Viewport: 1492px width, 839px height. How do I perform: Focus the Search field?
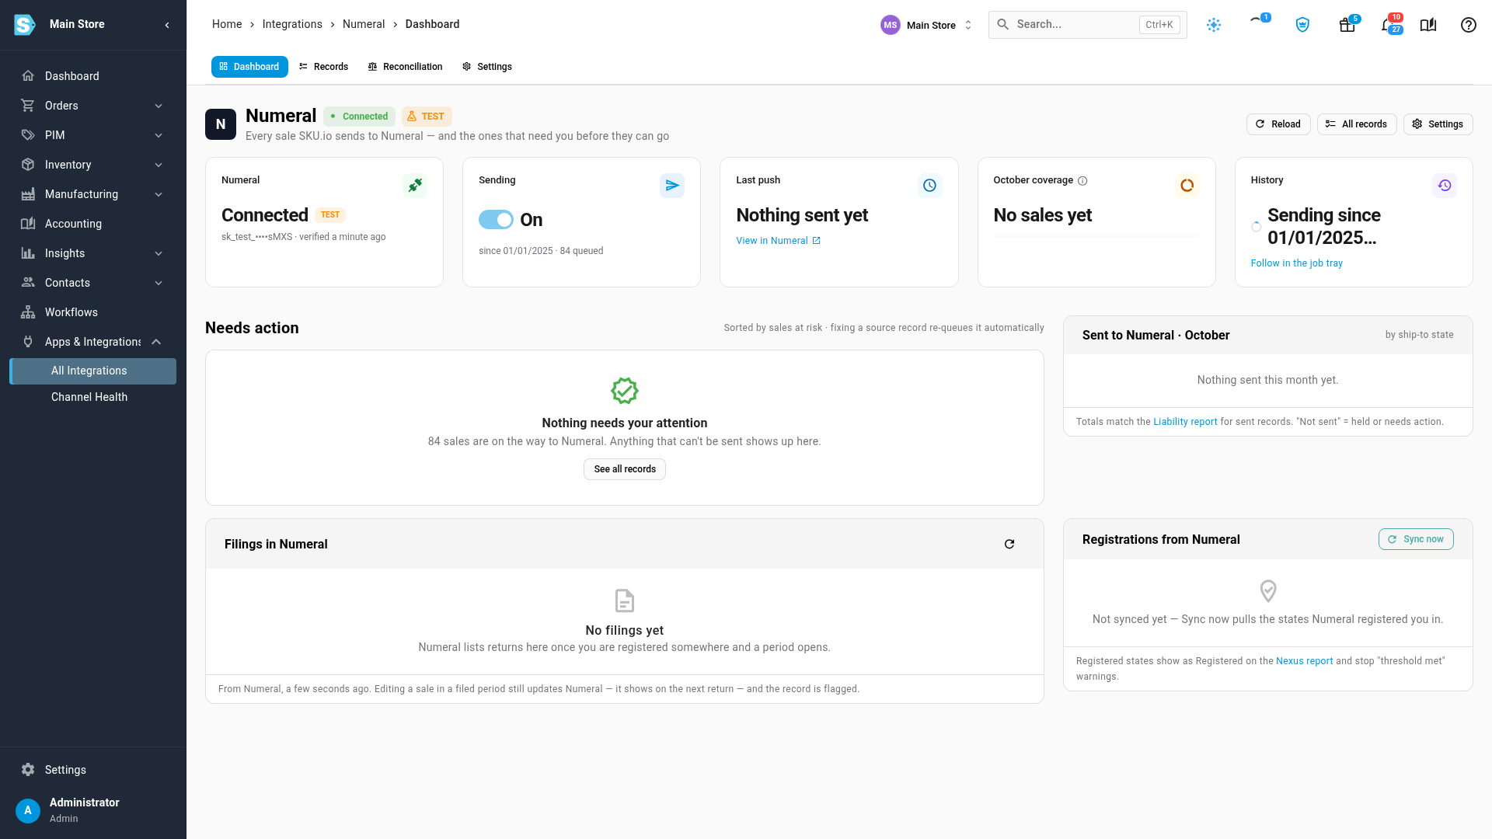[x=1087, y=25]
